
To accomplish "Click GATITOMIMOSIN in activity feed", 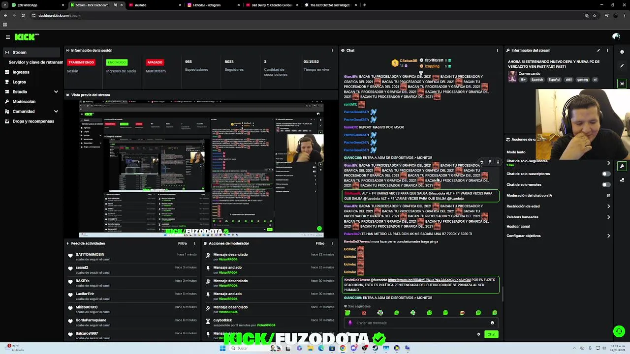I will tap(90, 255).
